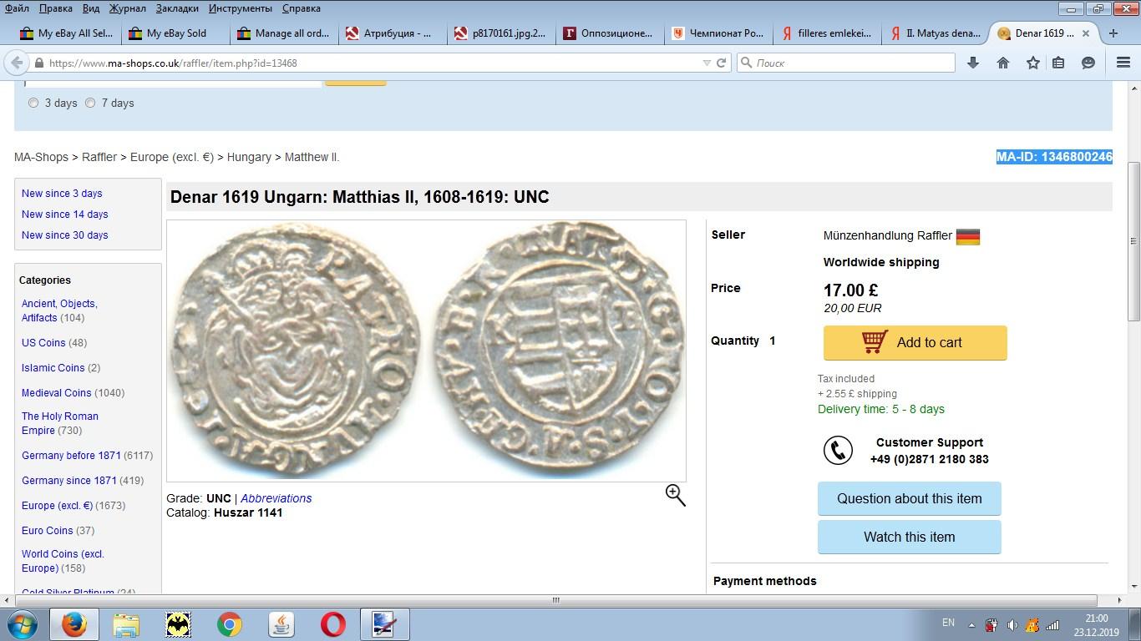Open the Файл menu
The height and width of the screenshot is (641, 1141).
click(x=17, y=8)
